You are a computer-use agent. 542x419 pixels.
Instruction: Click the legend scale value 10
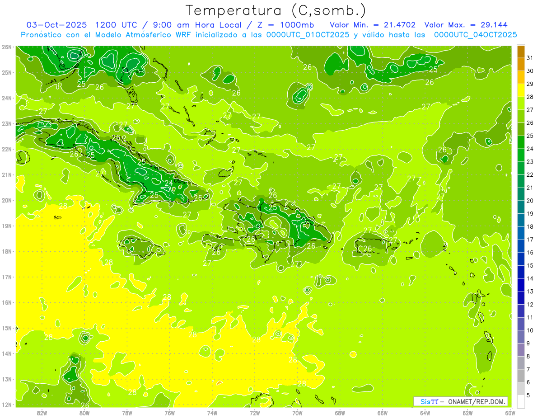click(530, 330)
